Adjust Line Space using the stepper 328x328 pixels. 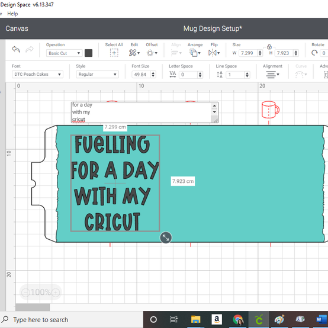(x=247, y=75)
